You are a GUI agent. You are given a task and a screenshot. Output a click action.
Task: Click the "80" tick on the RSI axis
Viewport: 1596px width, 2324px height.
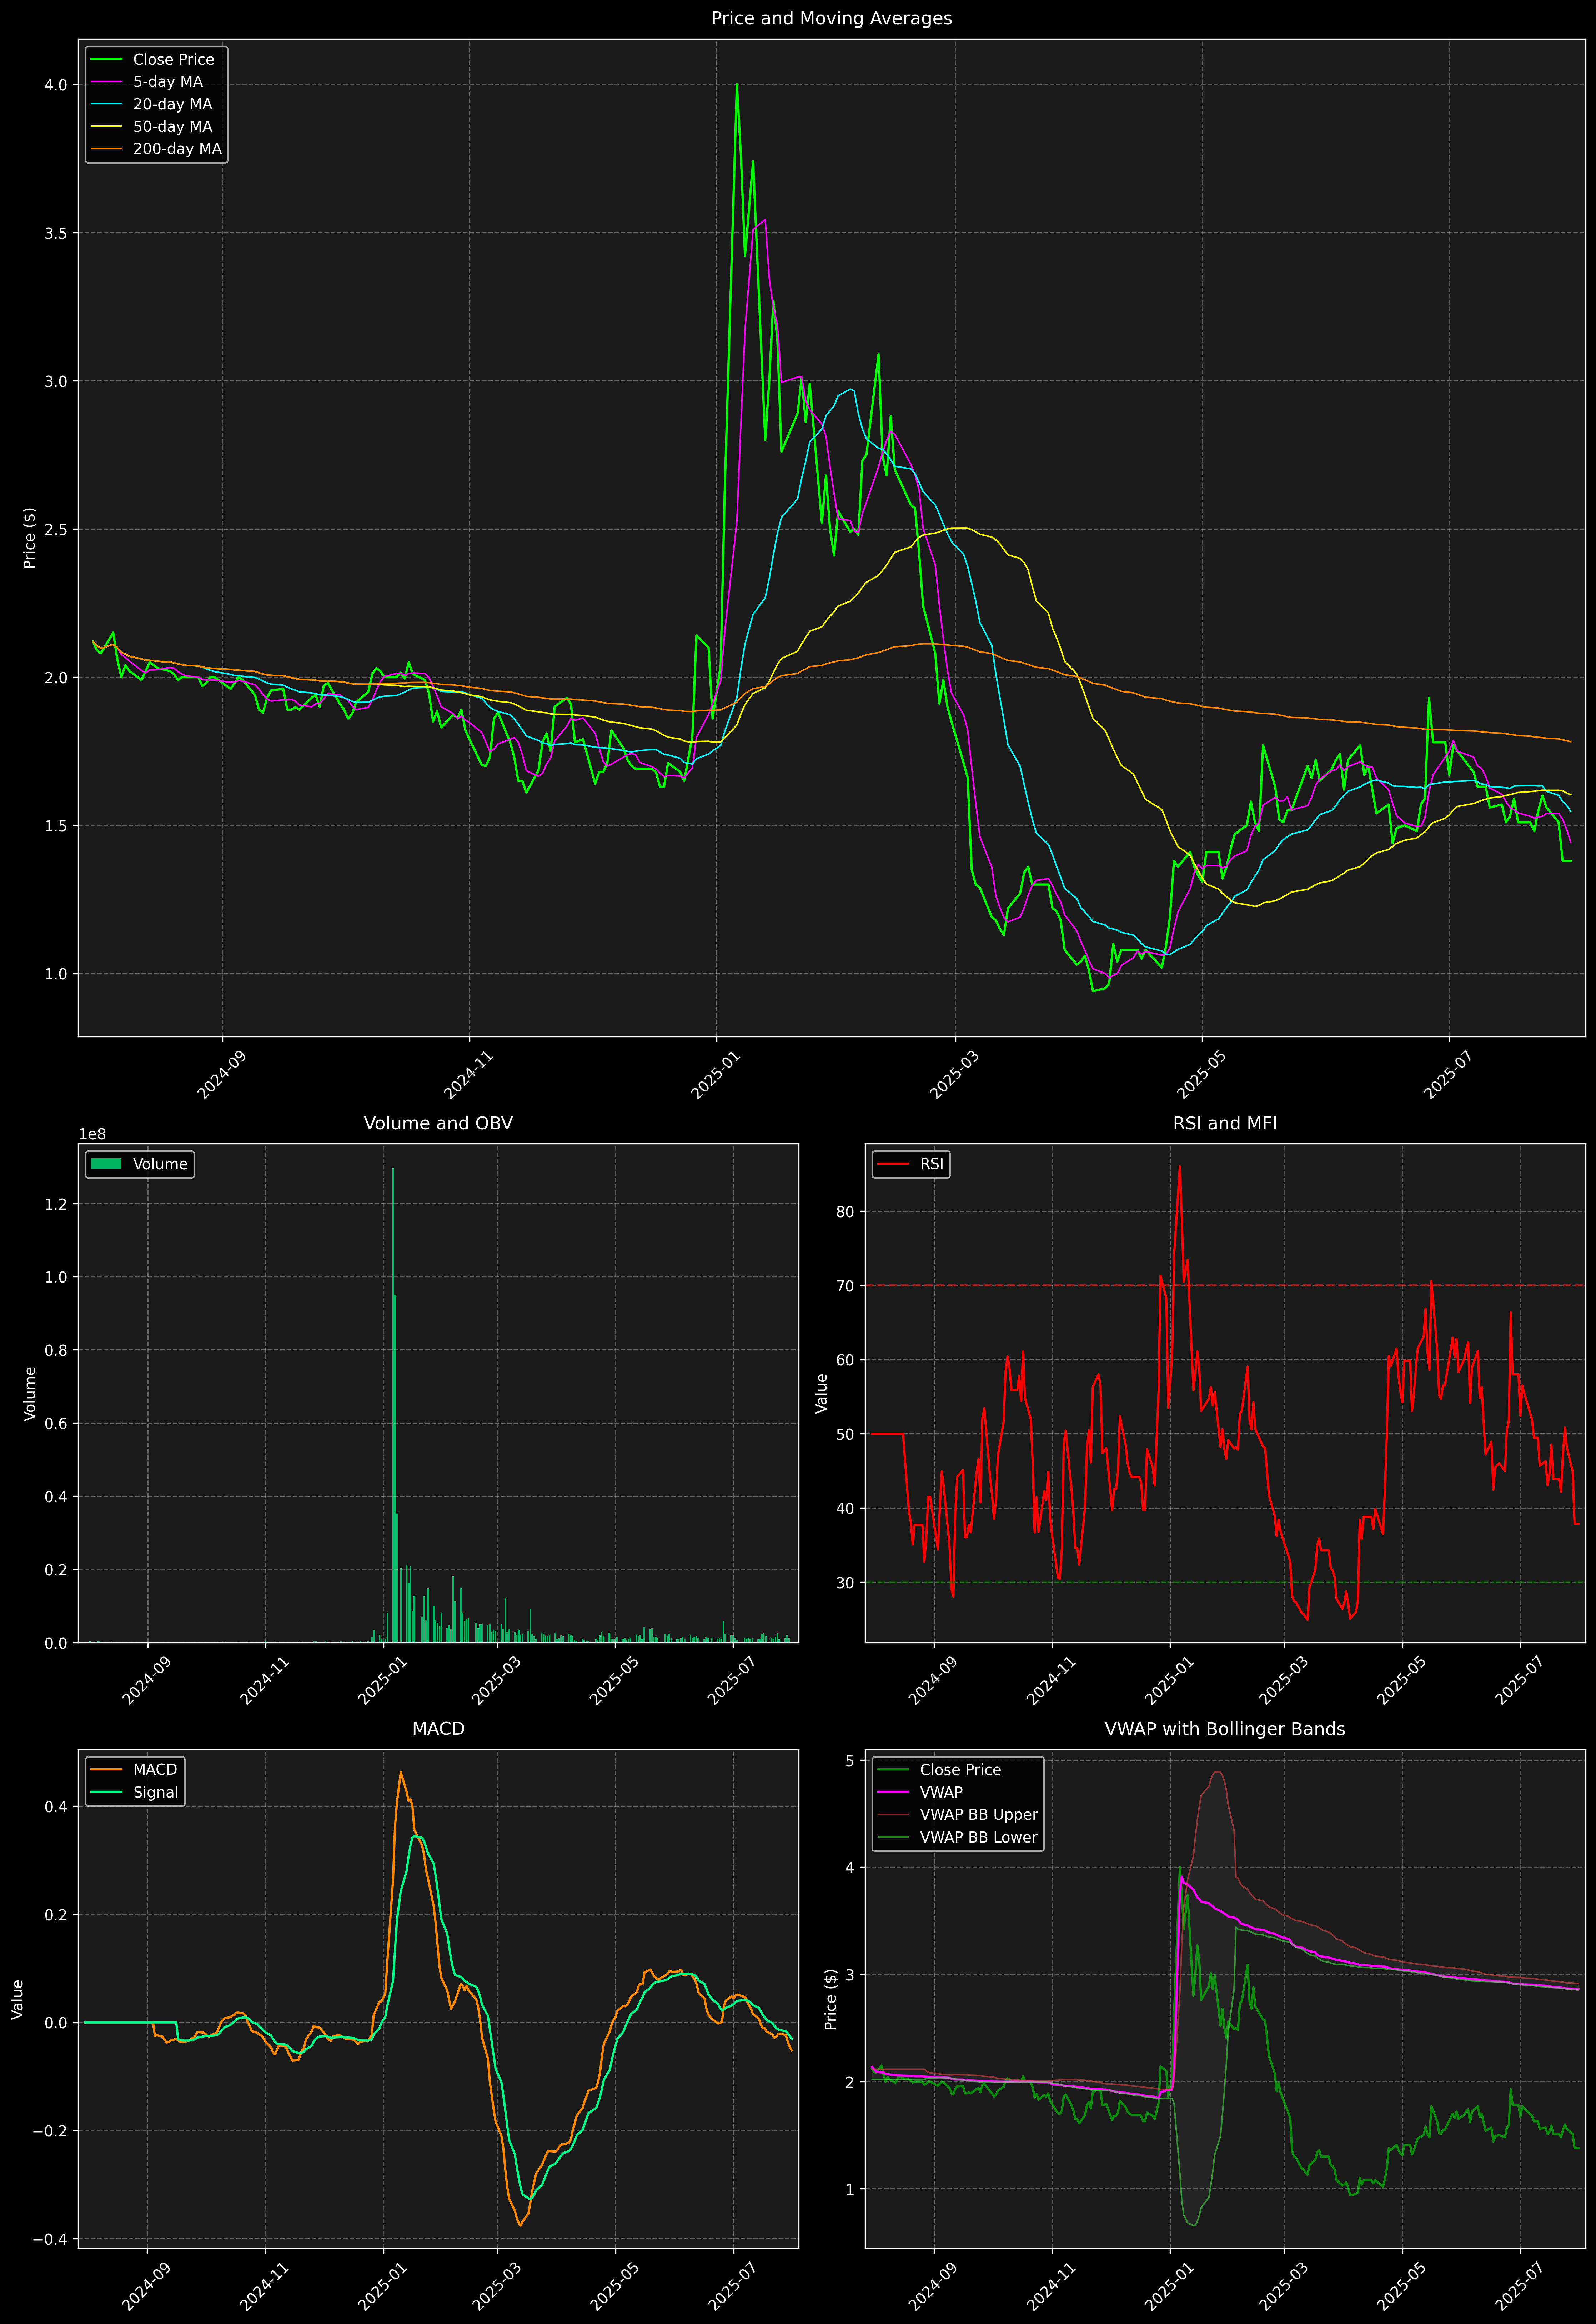click(x=846, y=1212)
